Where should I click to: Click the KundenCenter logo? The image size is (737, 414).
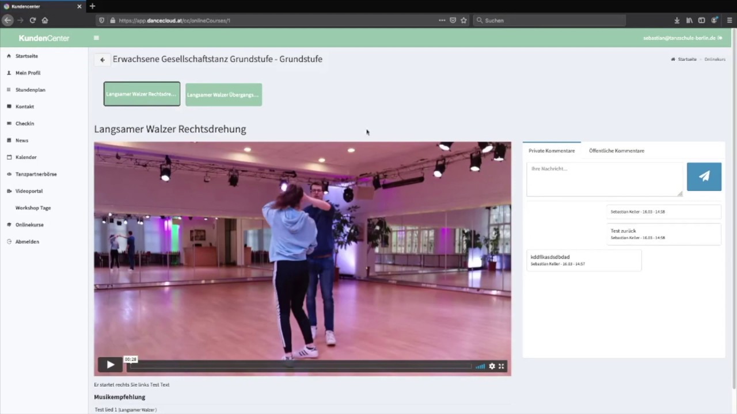pyautogui.click(x=44, y=38)
